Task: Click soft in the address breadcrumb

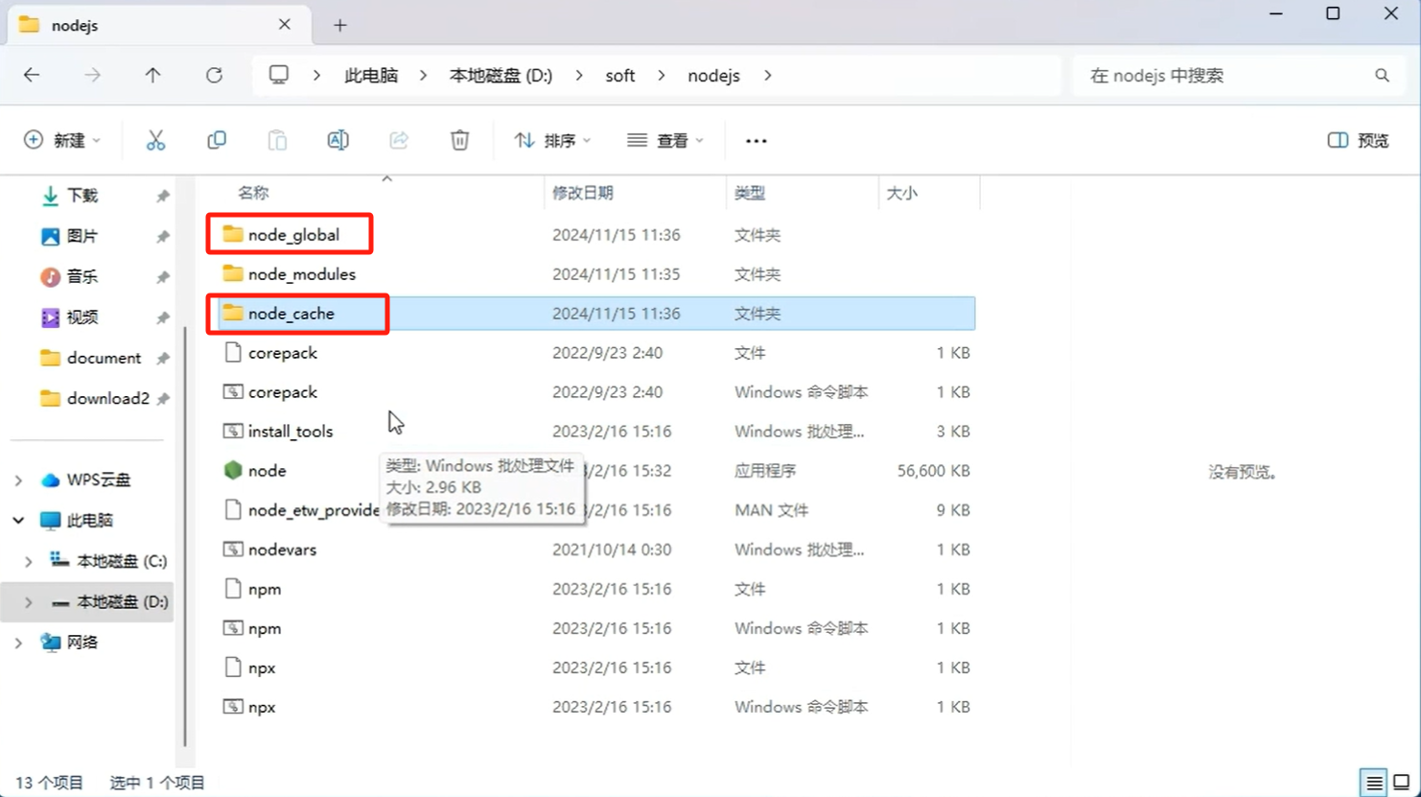Action: coord(620,75)
